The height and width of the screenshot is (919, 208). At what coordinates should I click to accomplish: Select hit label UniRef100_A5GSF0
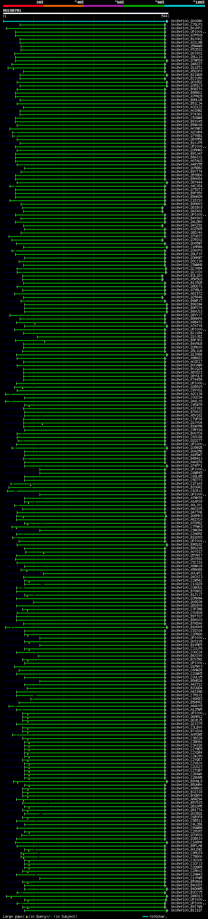point(187,71)
